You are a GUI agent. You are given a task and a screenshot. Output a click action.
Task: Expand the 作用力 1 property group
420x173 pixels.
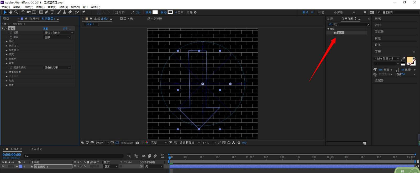pos(7,46)
